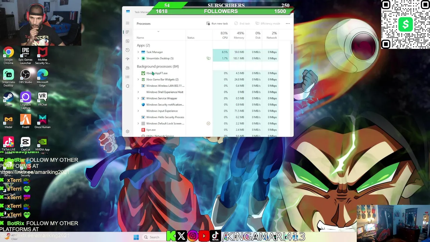
Task: Open NVIDIA App desktop icon
Action: click(x=42, y=145)
